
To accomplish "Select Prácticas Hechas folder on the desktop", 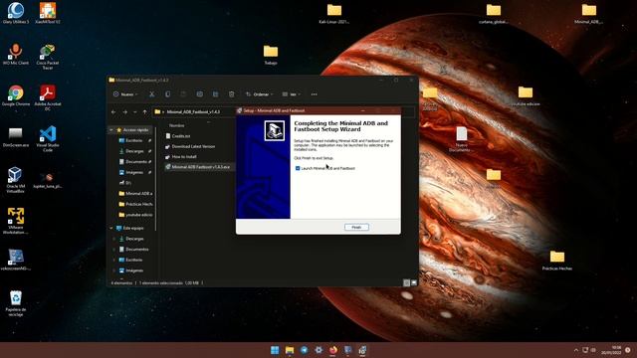I will coord(557,261).
